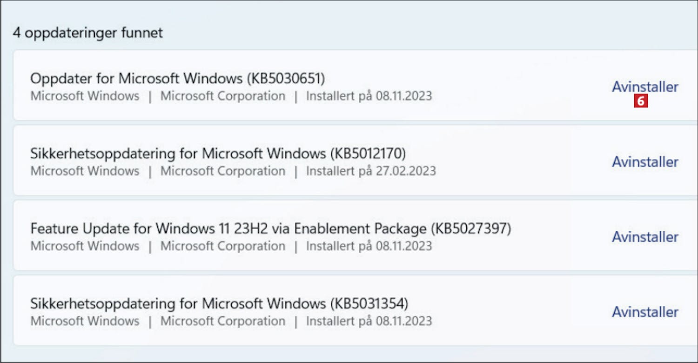Image resolution: width=698 pixels, height=363 pixels.
Task: Select the Oppdater for Microsoft Windows (KB5030651) title
Action: point(178,78)
